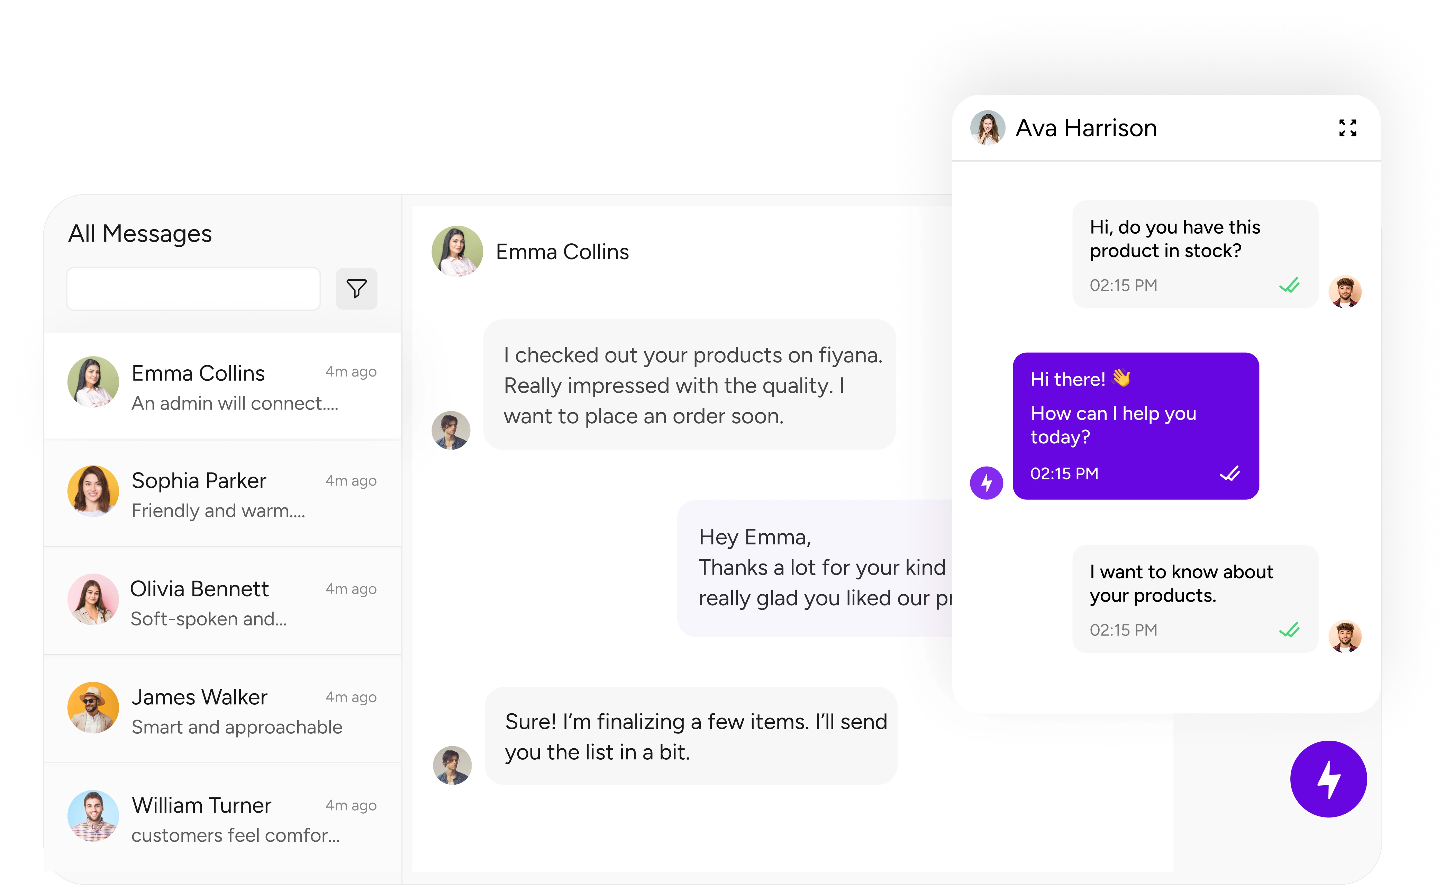Click the message search input field
Image resolution: width=1454 pixels, height=885 pixels.
(193, 289)
